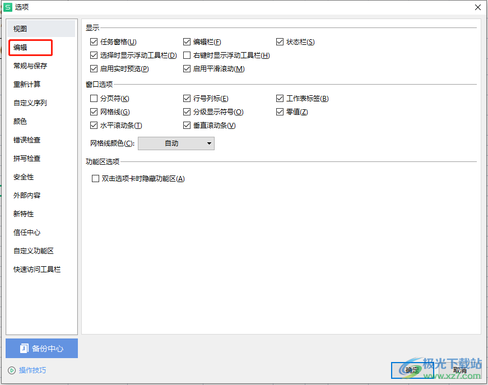Toggle the 编辑栏(F) checkbox
The image size is (488, 385).
click(187, 41)
